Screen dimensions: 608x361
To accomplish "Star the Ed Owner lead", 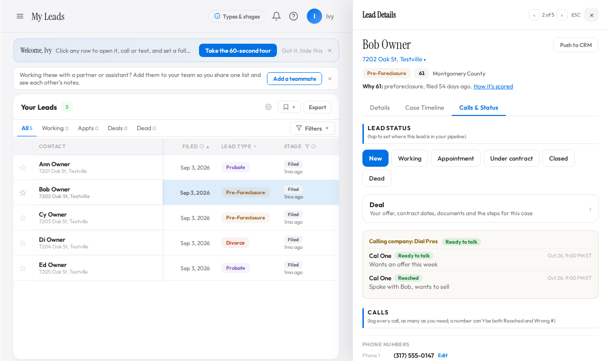I will pos(23,268).
